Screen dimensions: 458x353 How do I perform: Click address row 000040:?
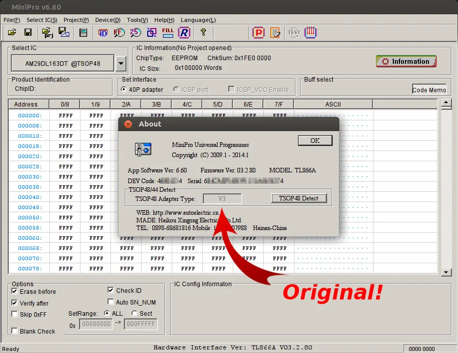point(30,197)
